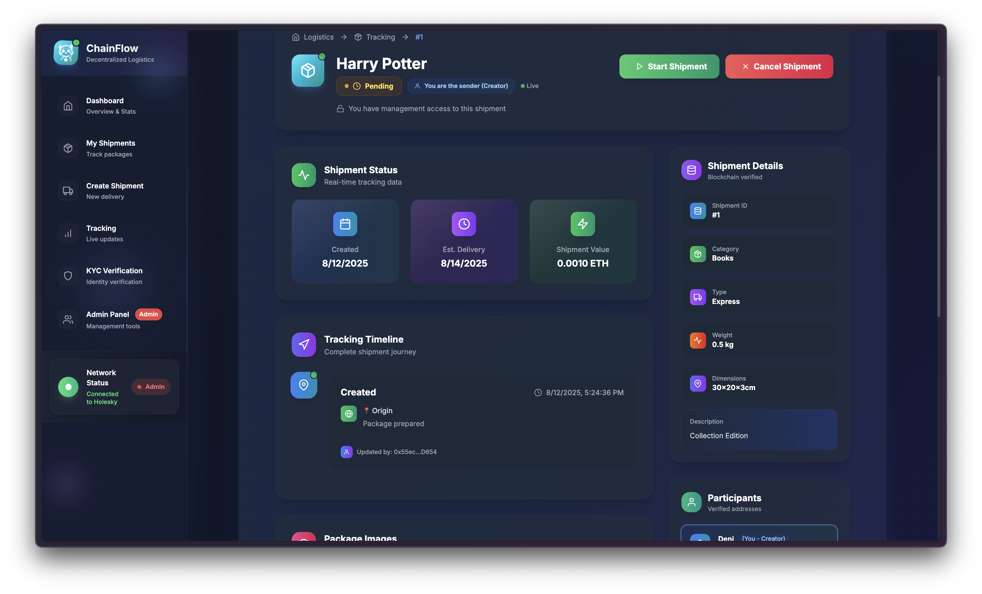Click the My Shipments box icon
Image resolution: width=982 pixels, height=594 pixels.
68,148
